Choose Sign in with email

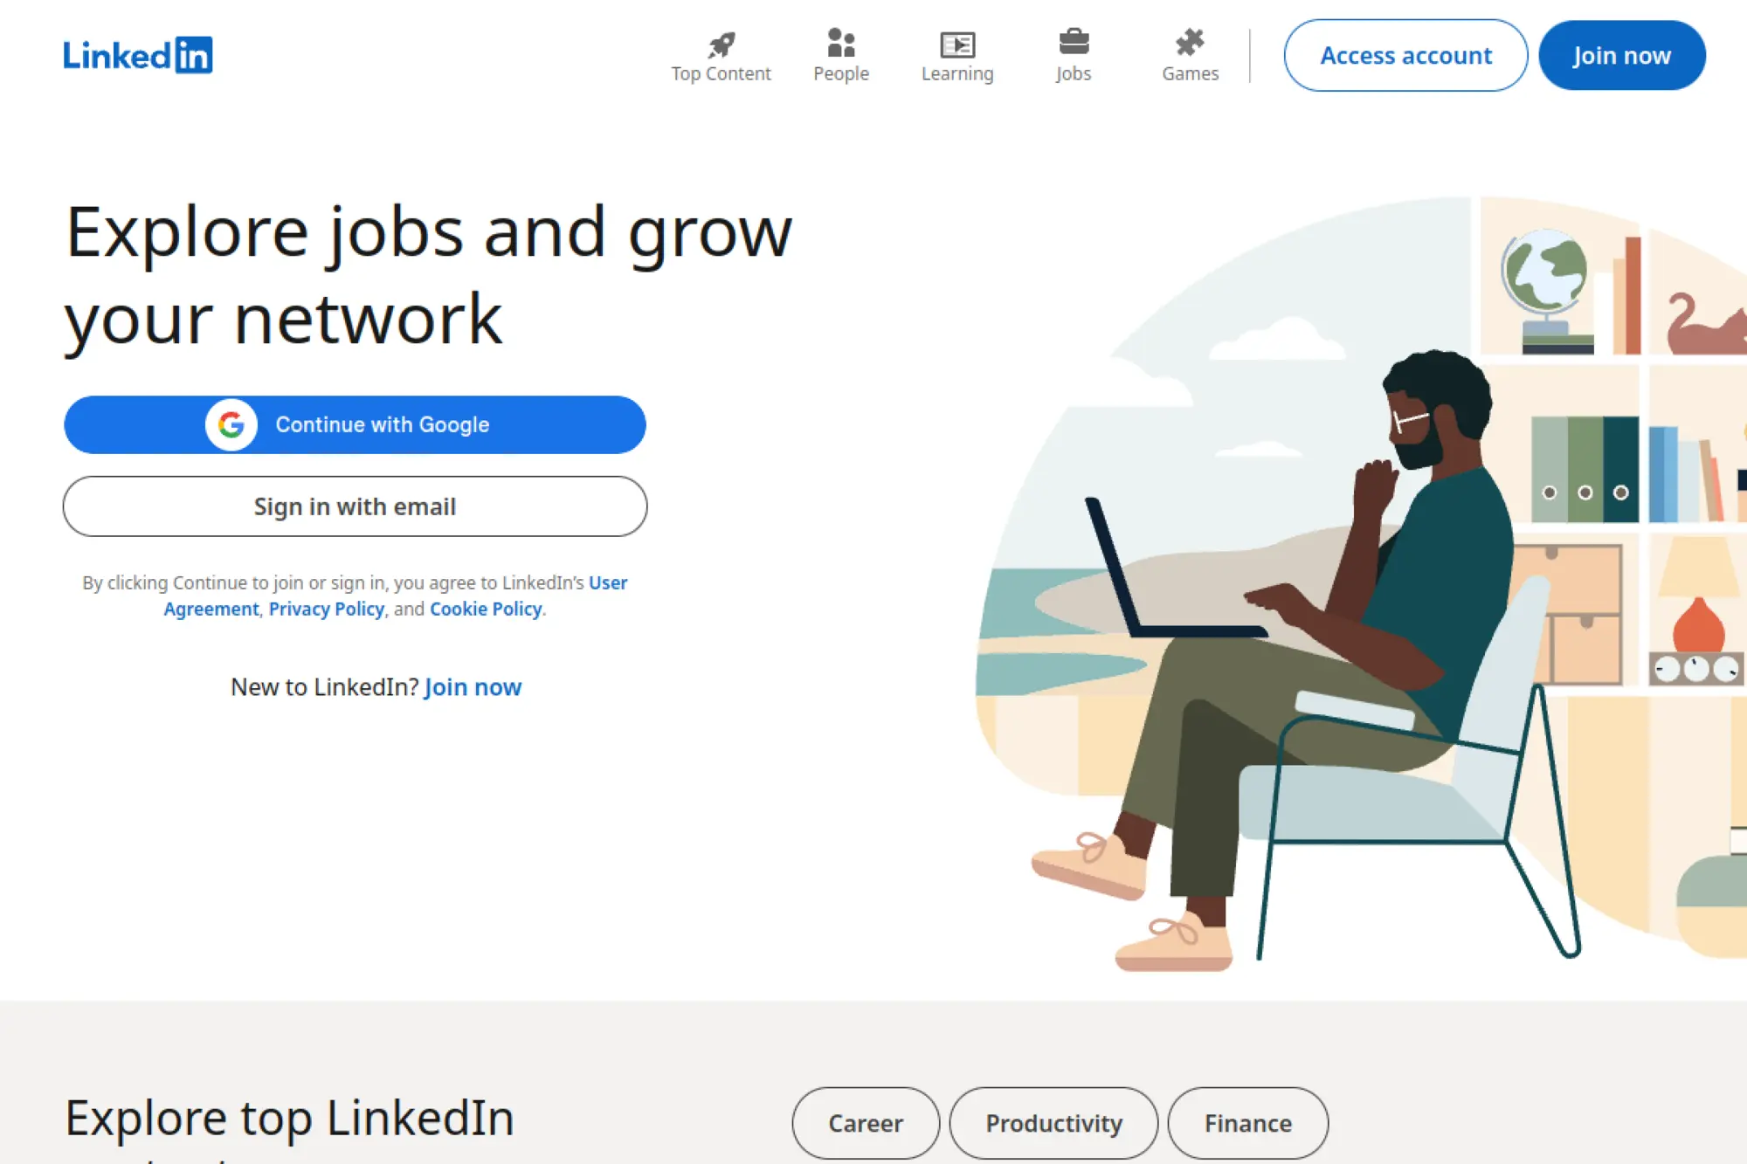tap(353, 506)
